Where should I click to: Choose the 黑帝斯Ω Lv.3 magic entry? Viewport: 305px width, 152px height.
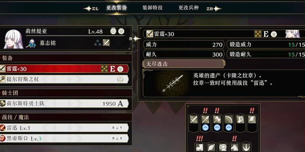64,138
